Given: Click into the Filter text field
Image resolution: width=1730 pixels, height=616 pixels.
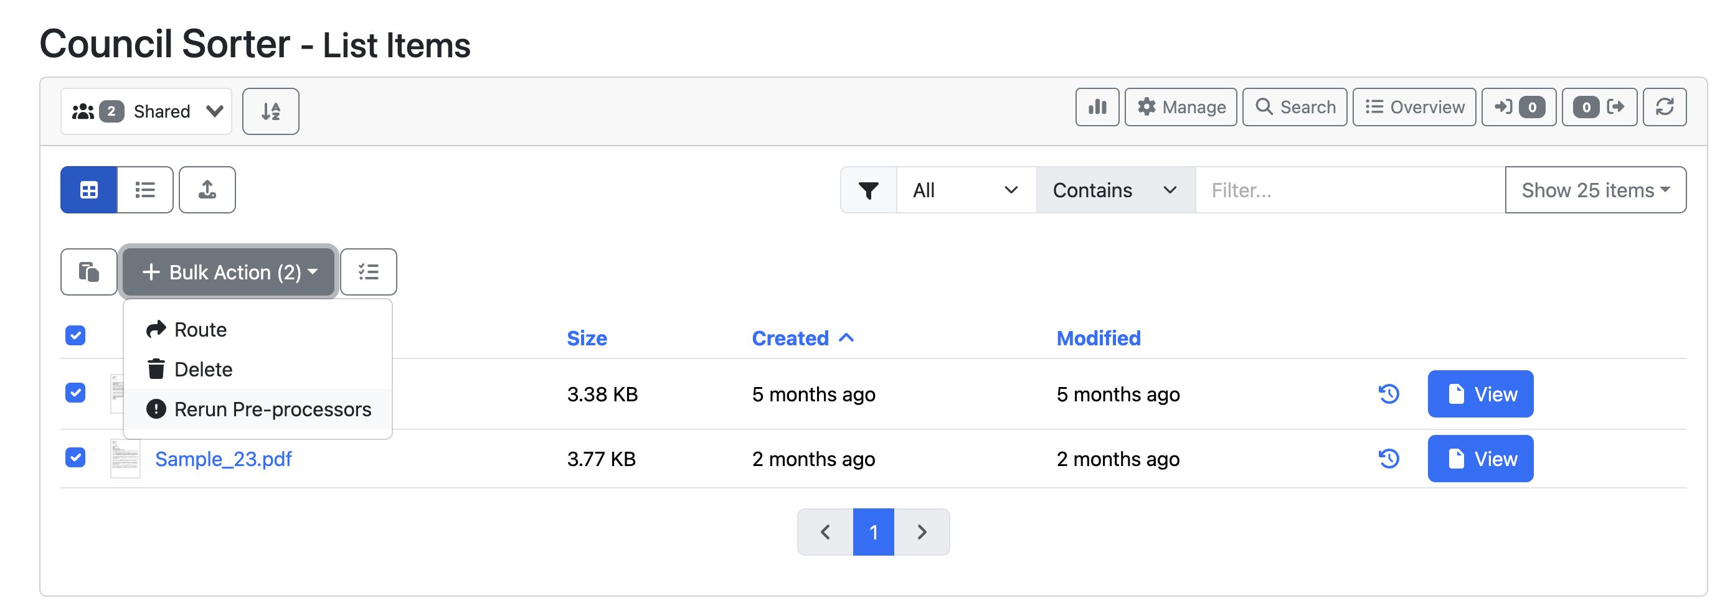Looking at the screenshot, I should pyautogui.click(x=1350, y=190).
